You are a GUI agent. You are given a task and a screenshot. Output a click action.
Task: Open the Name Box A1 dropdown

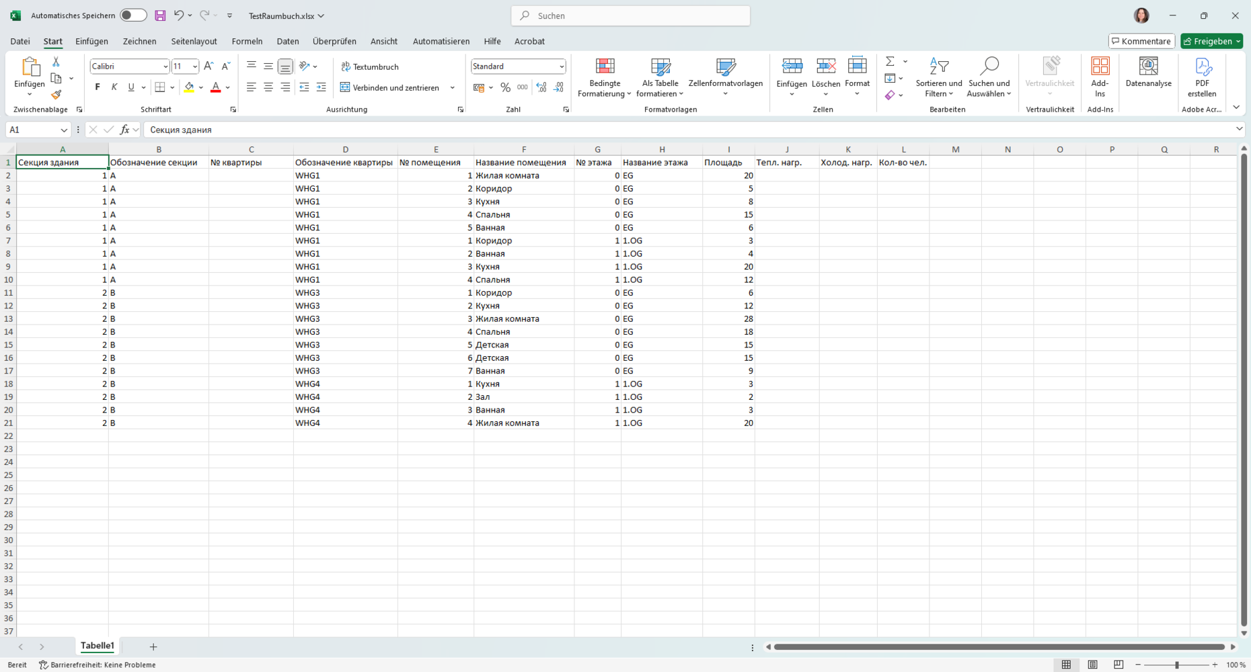coord(64,130)
